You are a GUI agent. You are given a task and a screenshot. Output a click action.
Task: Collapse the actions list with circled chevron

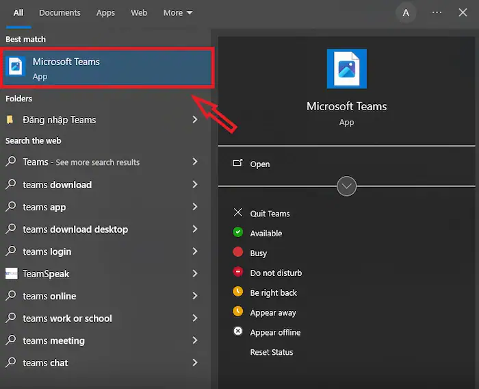tap(347, 186)
